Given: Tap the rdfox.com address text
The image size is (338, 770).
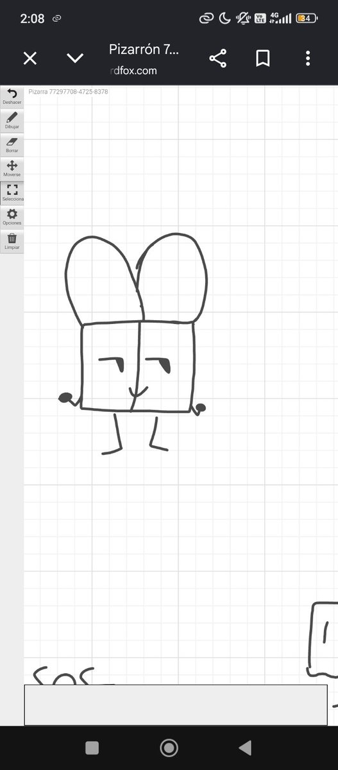Looking at the screenshot, I should click(x=133, y=71).
